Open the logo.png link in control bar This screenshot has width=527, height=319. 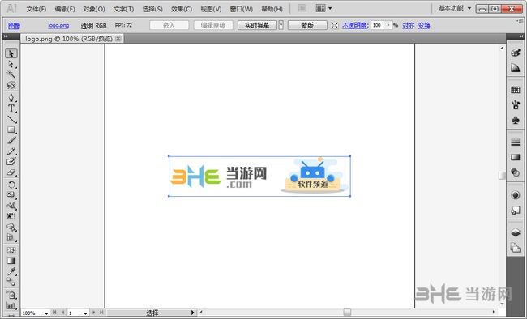pyautogui.click(x=58, y=25)
